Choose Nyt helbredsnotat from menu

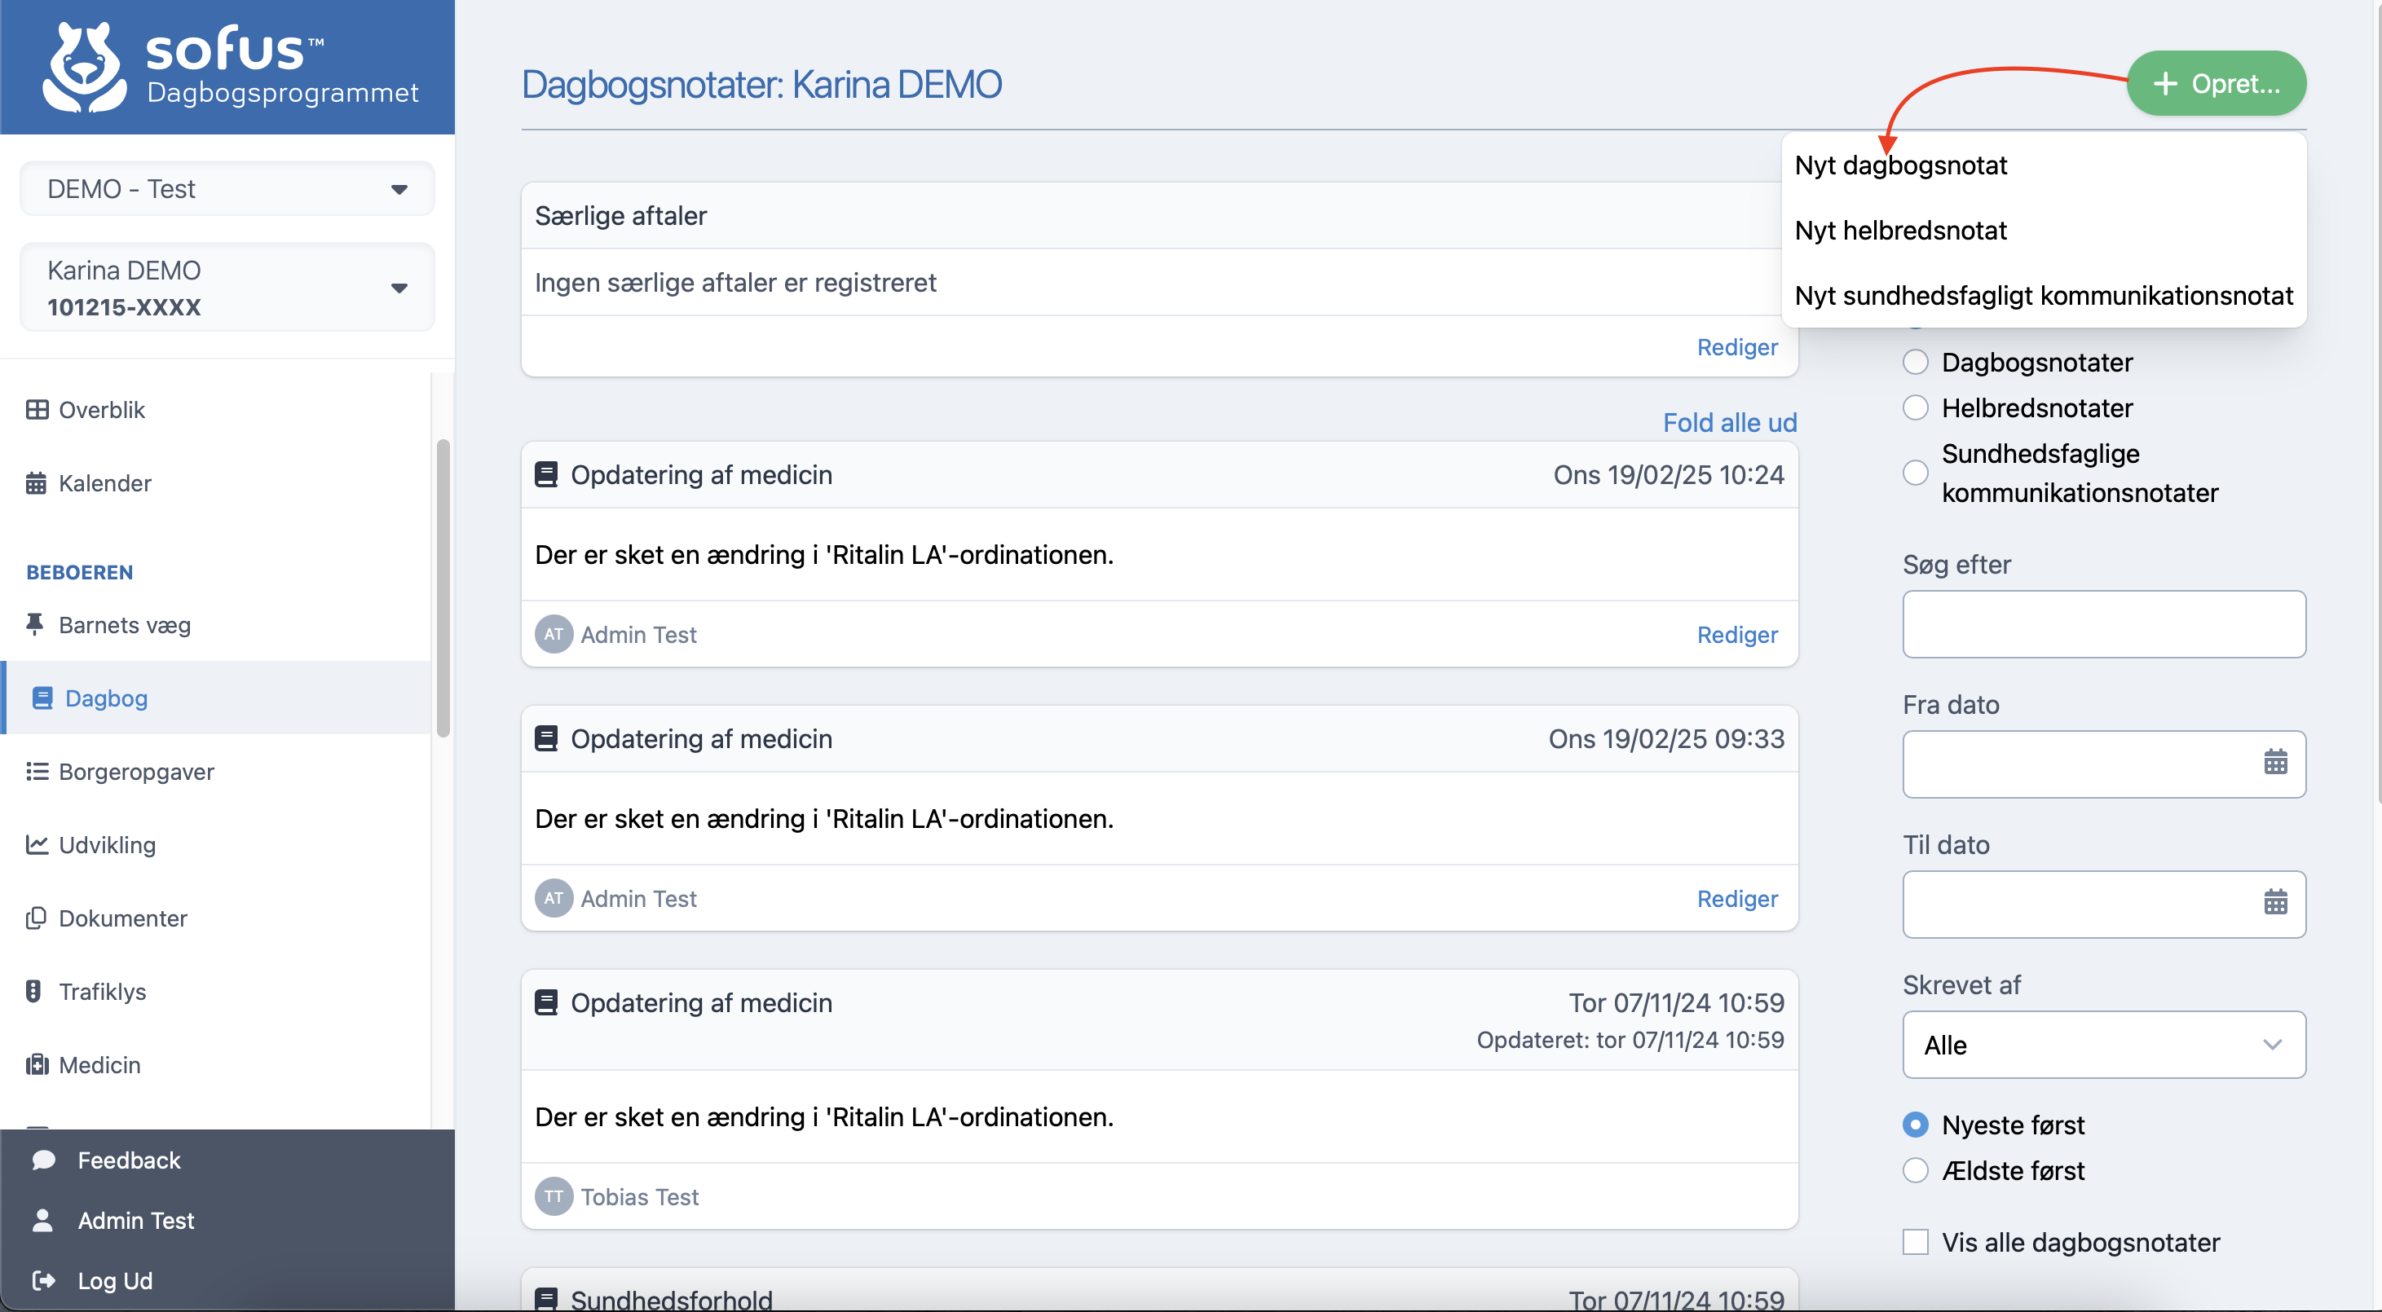[1900, 231]
